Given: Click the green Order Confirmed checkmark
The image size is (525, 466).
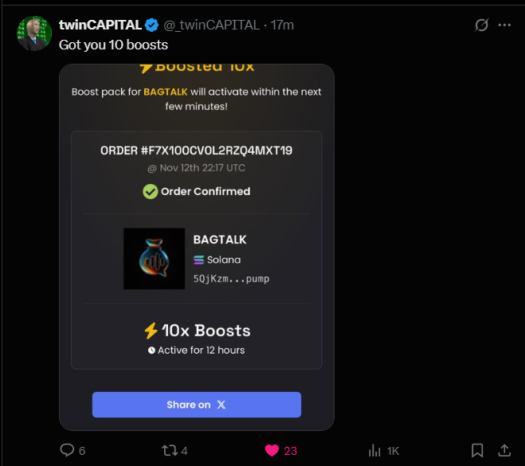Looking at the screenshot, I should (150, 191).
